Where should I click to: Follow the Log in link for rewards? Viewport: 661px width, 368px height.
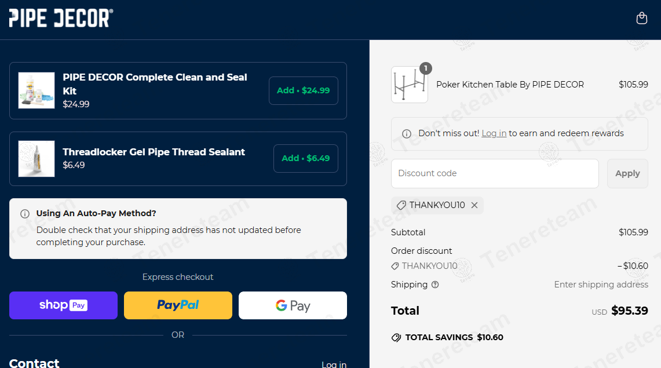(494, 133)
